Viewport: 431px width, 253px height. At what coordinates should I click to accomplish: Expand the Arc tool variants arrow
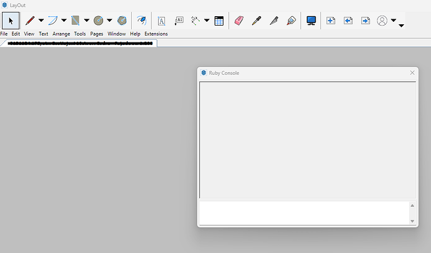point(64,21)
